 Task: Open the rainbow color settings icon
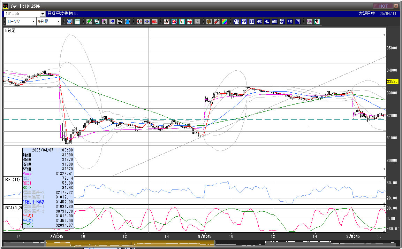click(x=224, y=22)
